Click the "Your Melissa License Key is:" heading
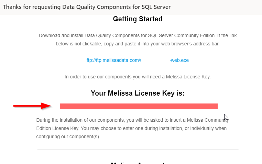 (138, 93)
